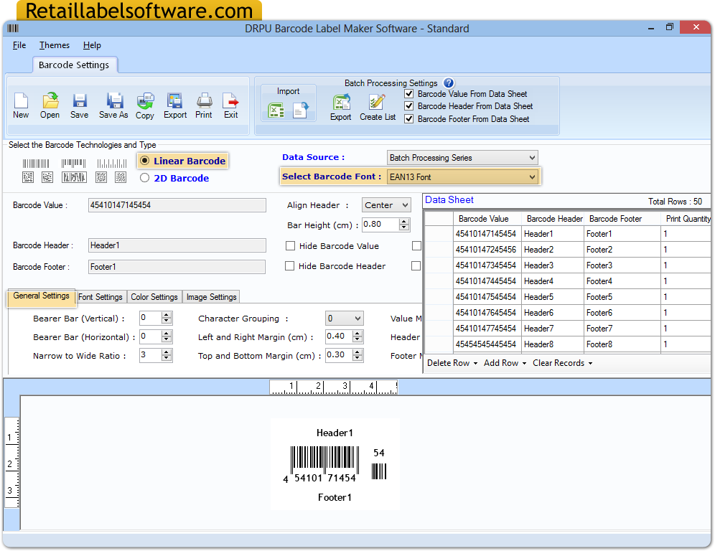Select last 2D barcode sample icon
The image size is (715, 551).
pos(121,177)
